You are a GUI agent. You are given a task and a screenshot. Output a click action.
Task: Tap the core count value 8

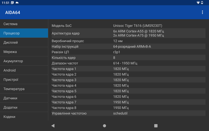click(x=114, y=58)
